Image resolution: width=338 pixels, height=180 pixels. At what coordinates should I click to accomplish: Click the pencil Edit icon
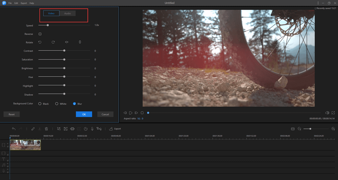coord(33,129)
